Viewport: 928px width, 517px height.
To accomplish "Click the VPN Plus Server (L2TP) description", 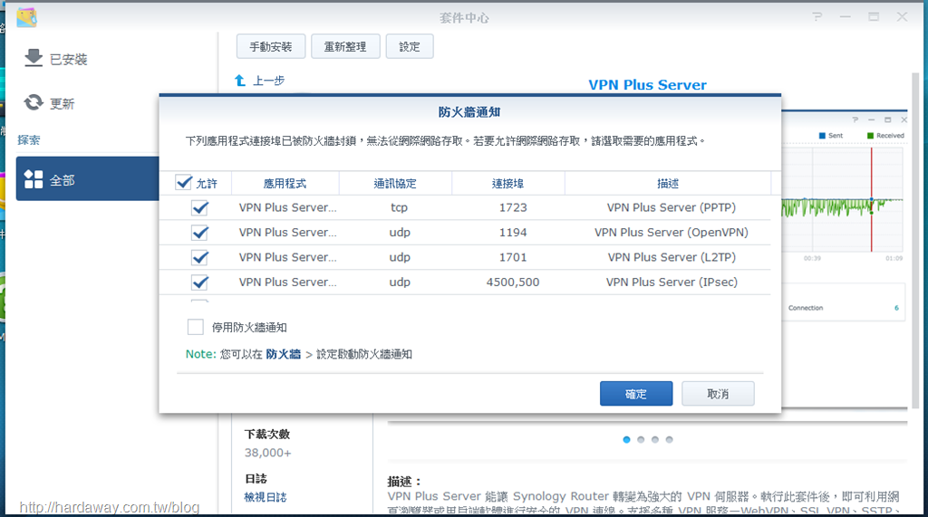I will tap(672, 257).
